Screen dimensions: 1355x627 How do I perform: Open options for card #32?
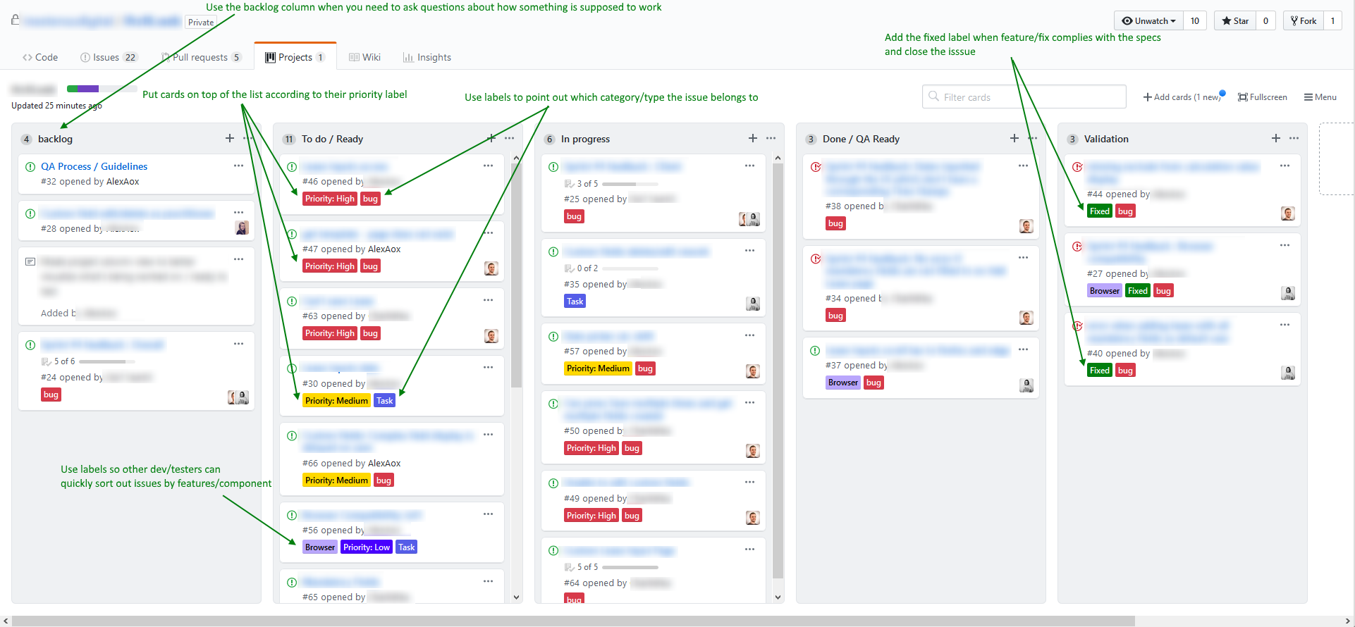coord(239,166)
